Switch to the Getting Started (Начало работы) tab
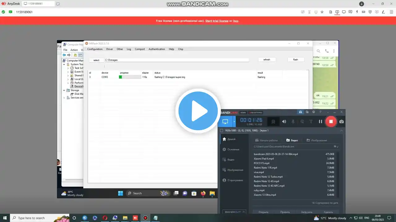396x222 pixels. pyautogui.click(x=266, y=140)
